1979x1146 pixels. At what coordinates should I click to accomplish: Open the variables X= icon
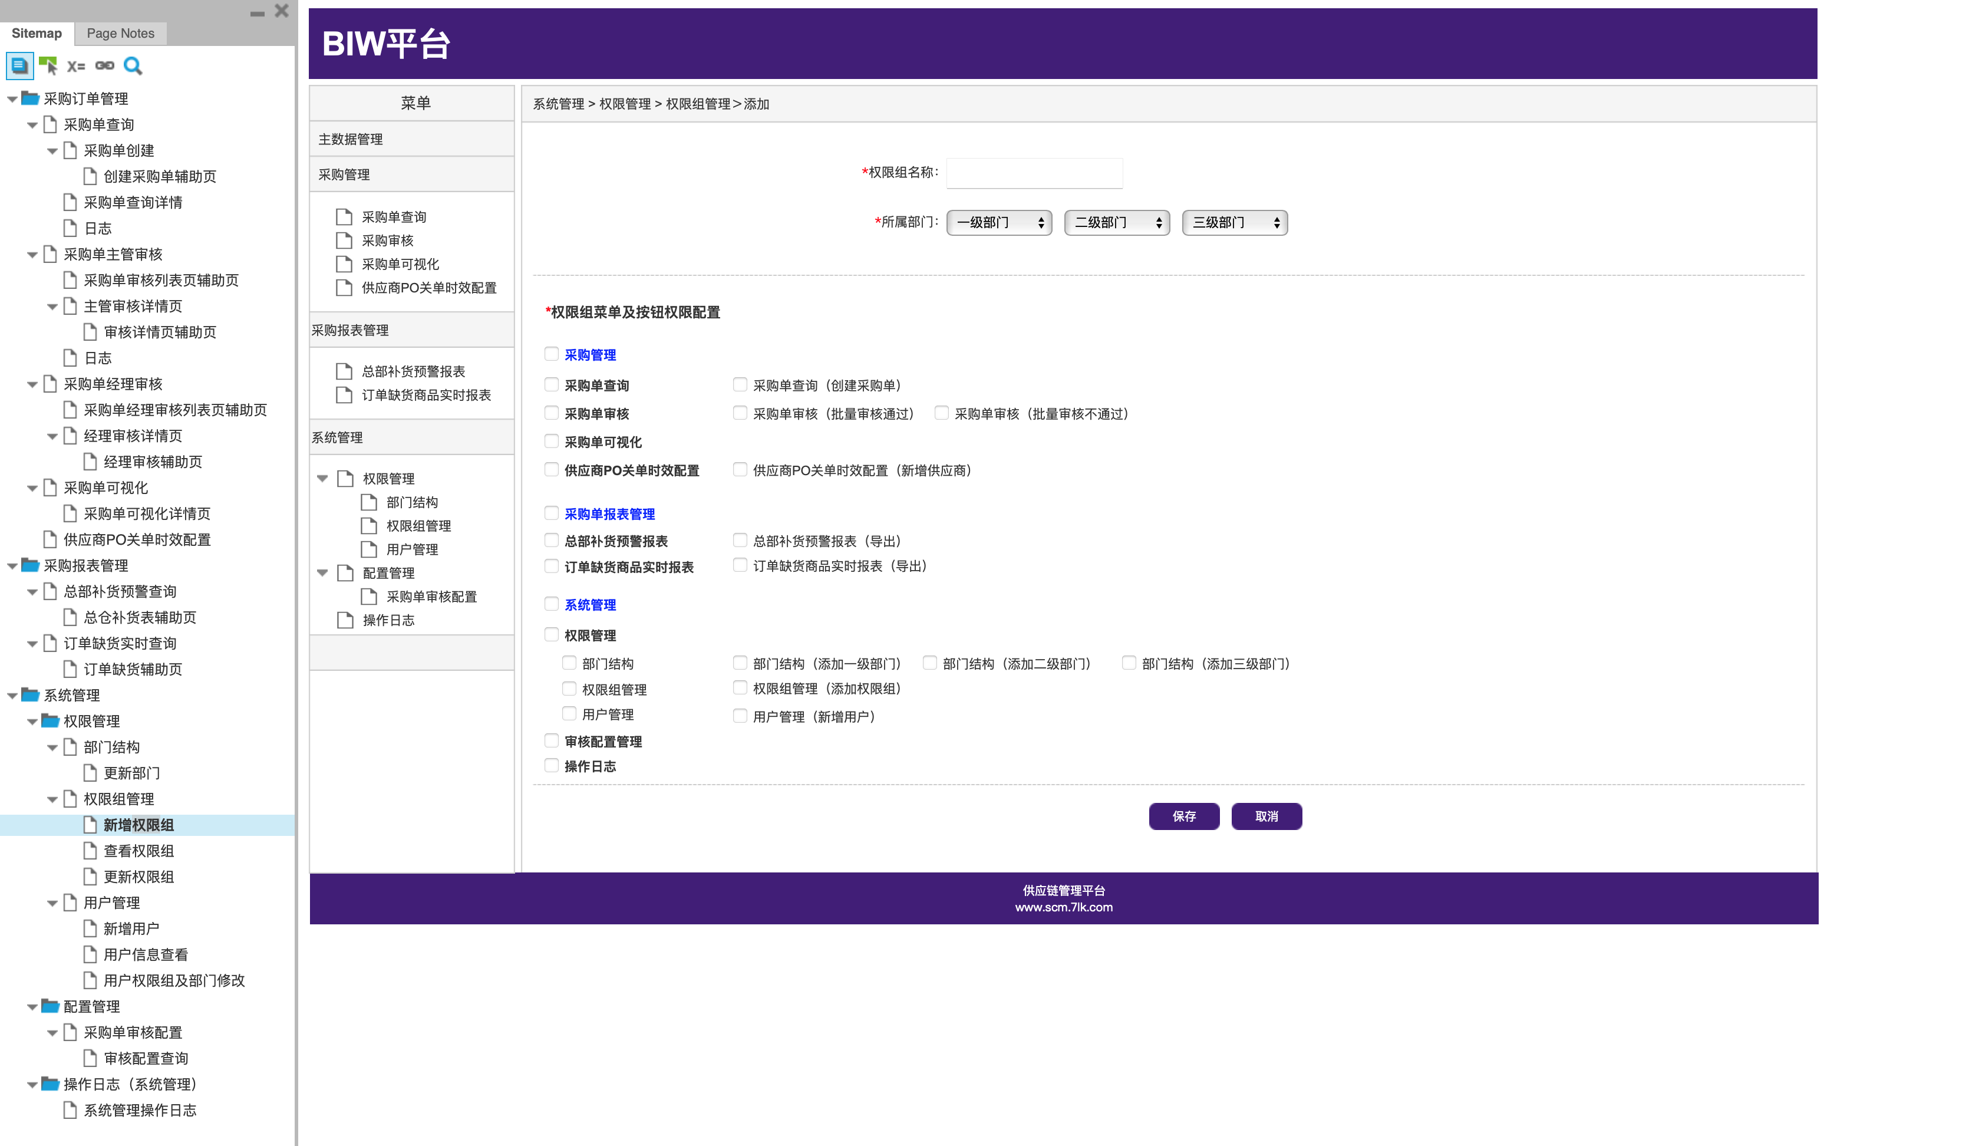76,66
